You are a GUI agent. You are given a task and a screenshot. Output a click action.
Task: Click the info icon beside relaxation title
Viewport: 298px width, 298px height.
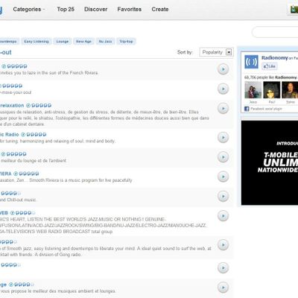28,105
